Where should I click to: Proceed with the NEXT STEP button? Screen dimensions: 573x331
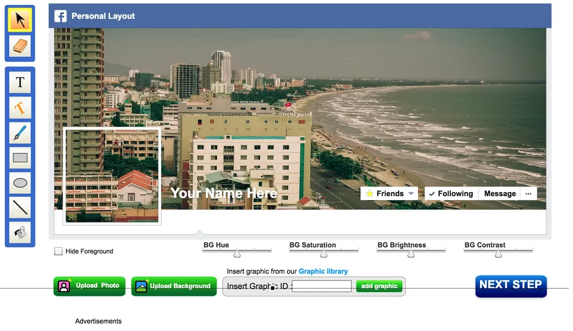pos(511,286)
